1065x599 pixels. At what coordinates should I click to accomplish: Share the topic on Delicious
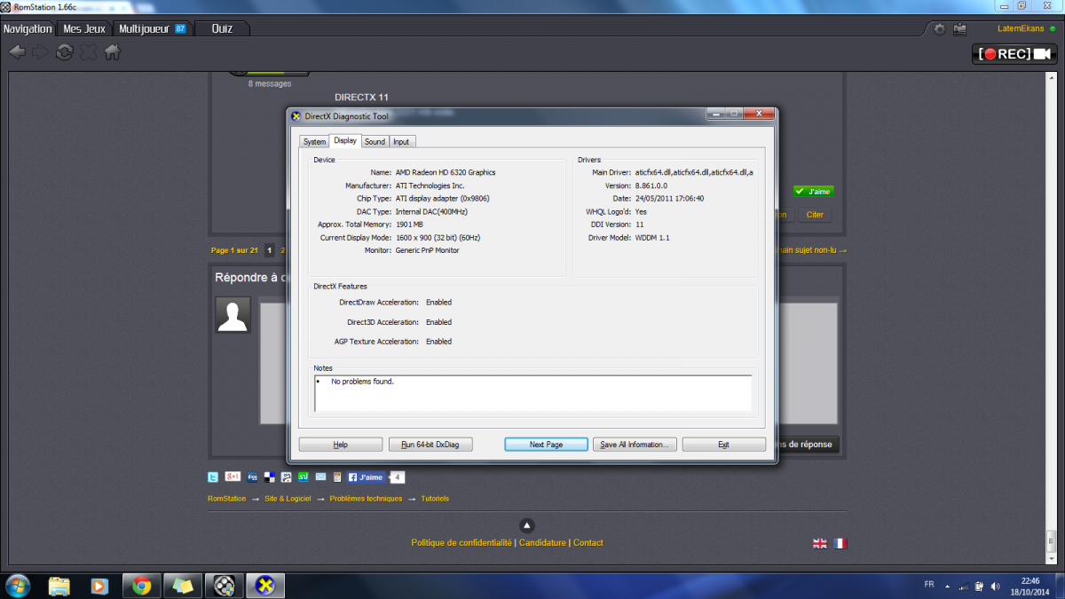click(269, 477)
